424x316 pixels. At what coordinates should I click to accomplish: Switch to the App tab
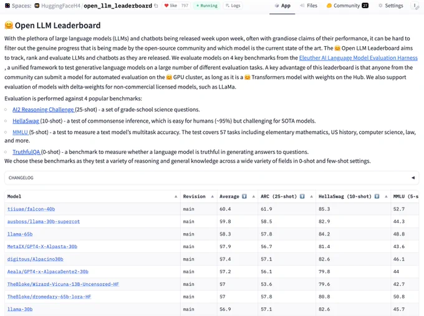click(x=282, y=6)
